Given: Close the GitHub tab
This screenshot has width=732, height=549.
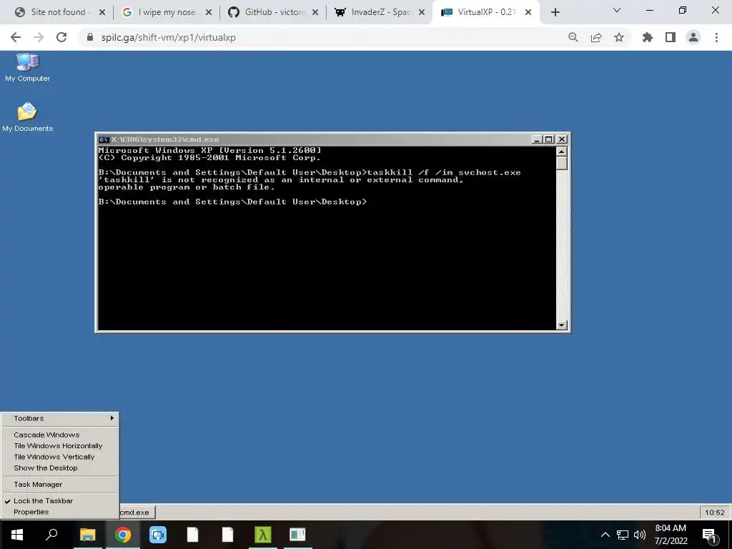Looking at the screenshot, I should (x=315, y=12).
